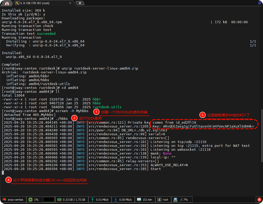The height and width of the screenshot is (204, 263).
Task: Click the jway-centos hostname status item
Action: [13, 200]
